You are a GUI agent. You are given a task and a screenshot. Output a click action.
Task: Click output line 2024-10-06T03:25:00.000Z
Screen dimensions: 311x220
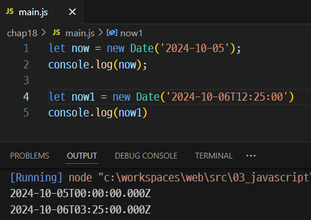point(80,209)
